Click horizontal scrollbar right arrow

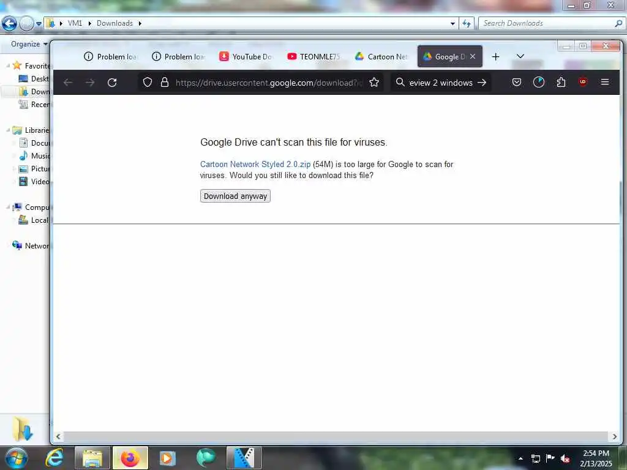coord(615,436)
